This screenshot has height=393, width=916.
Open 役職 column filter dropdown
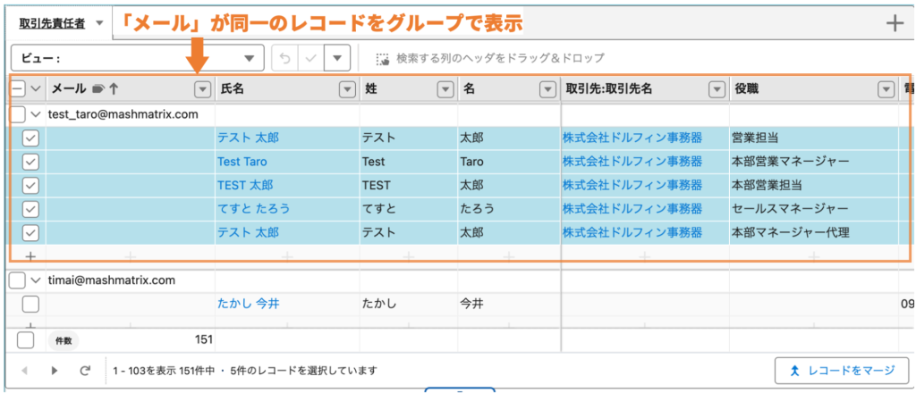click(x=886, y=89)
